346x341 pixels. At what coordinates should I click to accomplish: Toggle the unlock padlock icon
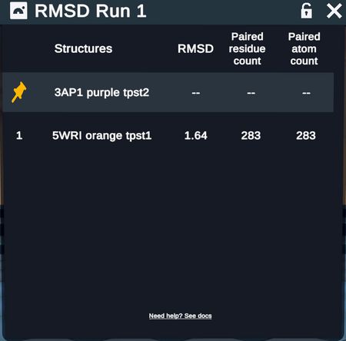pyautogui.click(x=306, y=11)
